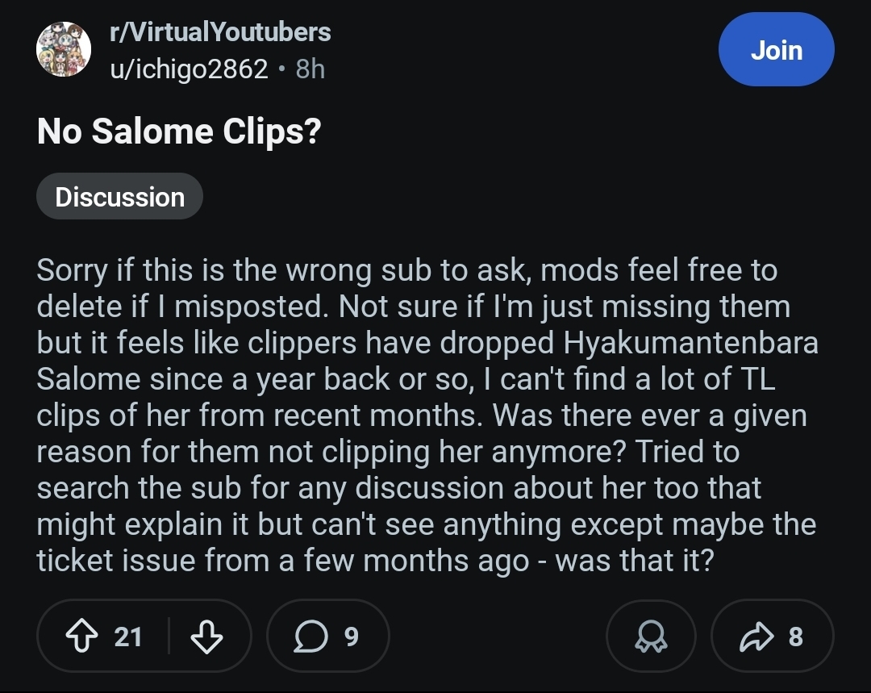The height and width of the screenshot is (693, 871).
Task: Click the comment count number 9
Action: [x=351, y=637]
